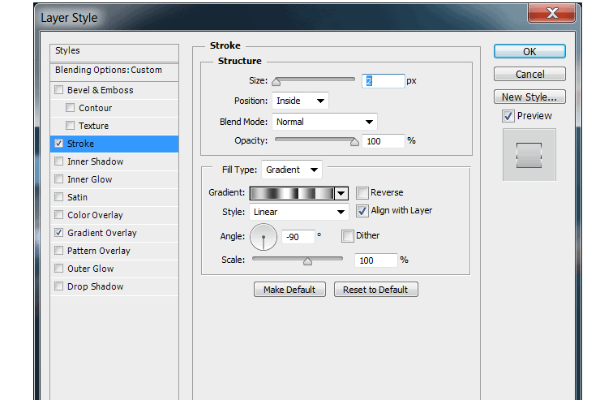
Task: Click the angle dial control
Action: pyautogui.click(x=264, y=237)
